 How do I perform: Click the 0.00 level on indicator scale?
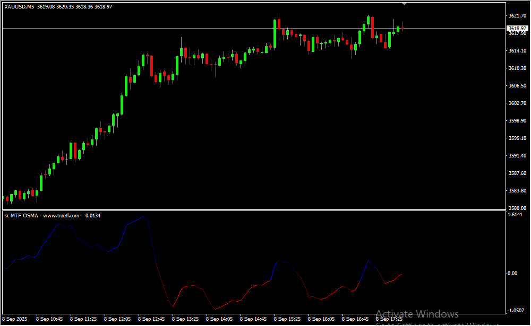click(x=512, y=274)
